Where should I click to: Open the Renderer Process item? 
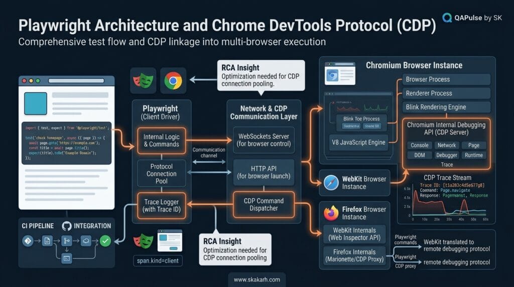pos(446,93)
